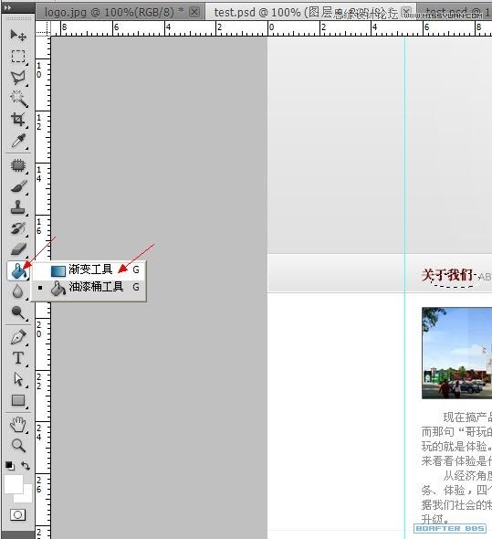Viewport: 492px width, 539px height.
Task: Click the text line starting 玩的就是体验
Action: (x=456, y=446)
